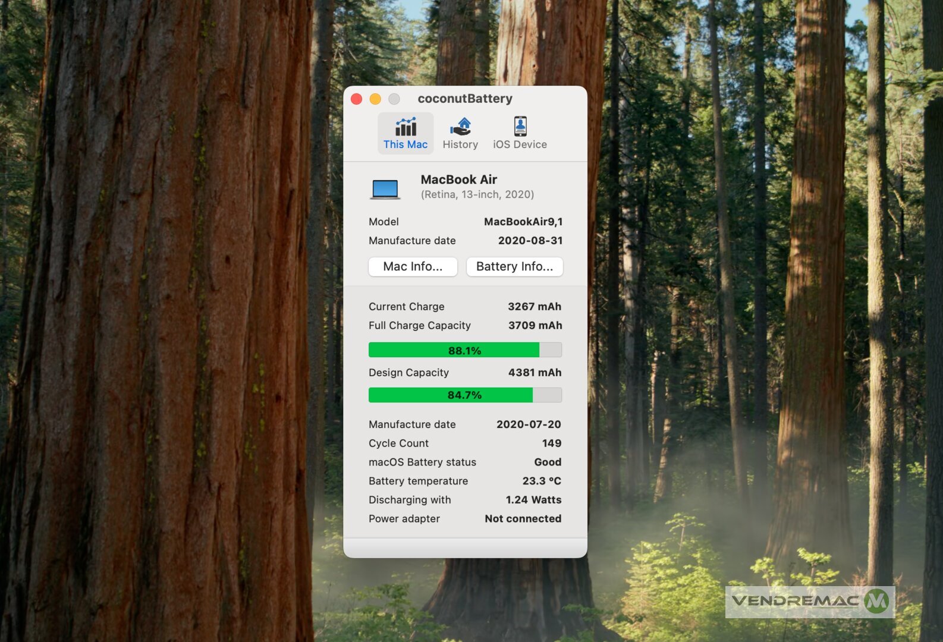
Task: Click the MacBook Air laptop icon
Action: 385,189
